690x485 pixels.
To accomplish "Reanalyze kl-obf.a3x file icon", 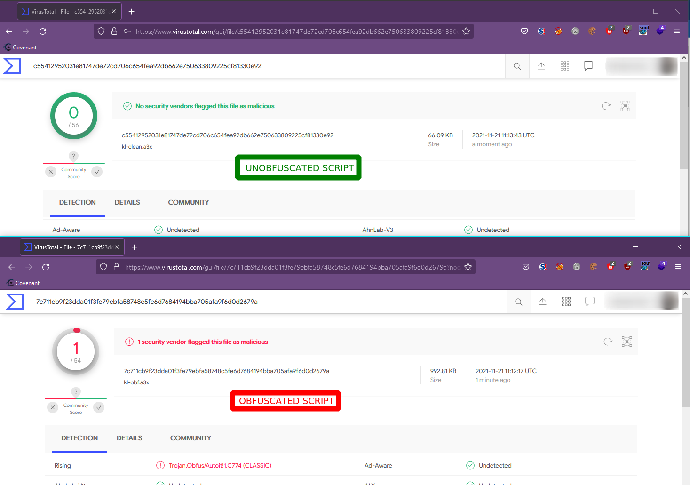I will coord(608,342).
